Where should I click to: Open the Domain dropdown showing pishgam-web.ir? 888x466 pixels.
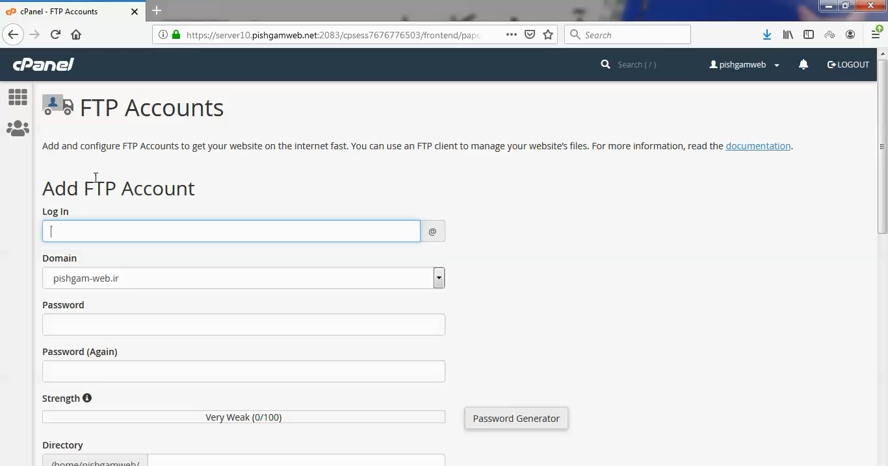[x=244, y=278]
